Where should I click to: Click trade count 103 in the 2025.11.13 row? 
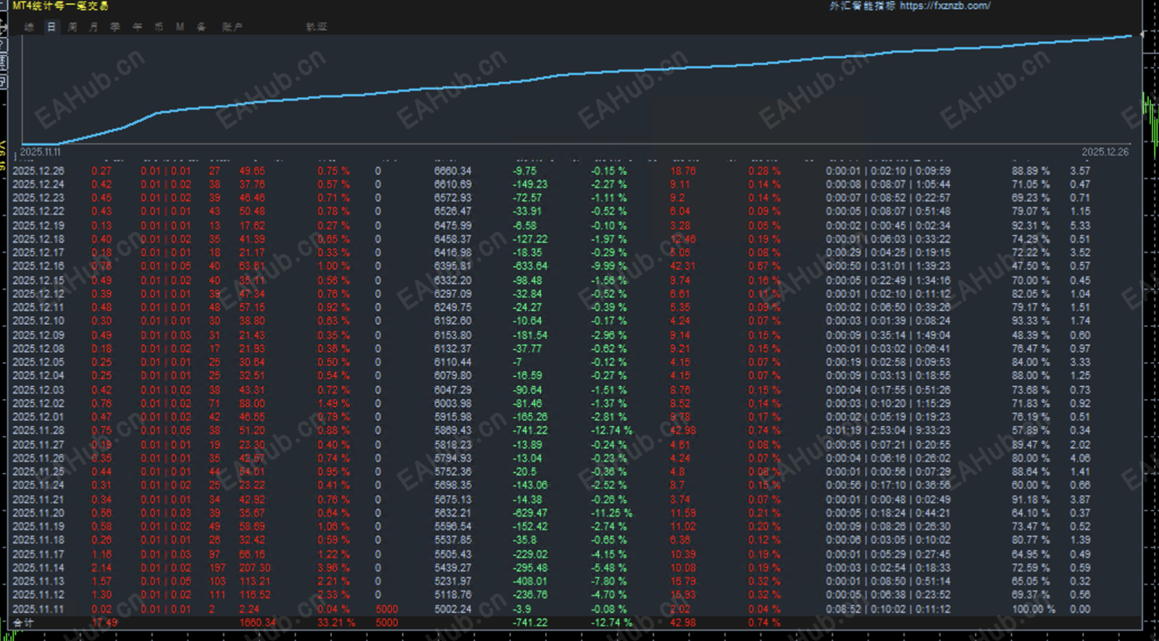click(x=217, y=581)
